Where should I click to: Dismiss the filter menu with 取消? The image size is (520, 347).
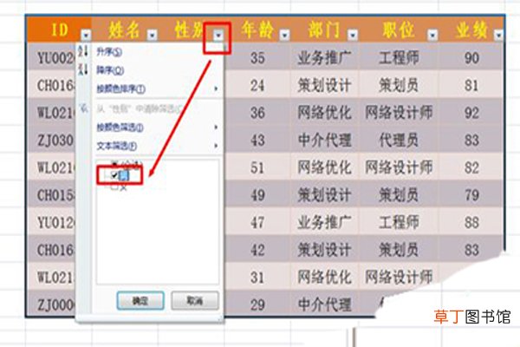coord(195,301)
